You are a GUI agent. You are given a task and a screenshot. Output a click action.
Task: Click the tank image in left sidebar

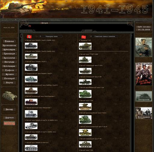[x=10, y=96]
